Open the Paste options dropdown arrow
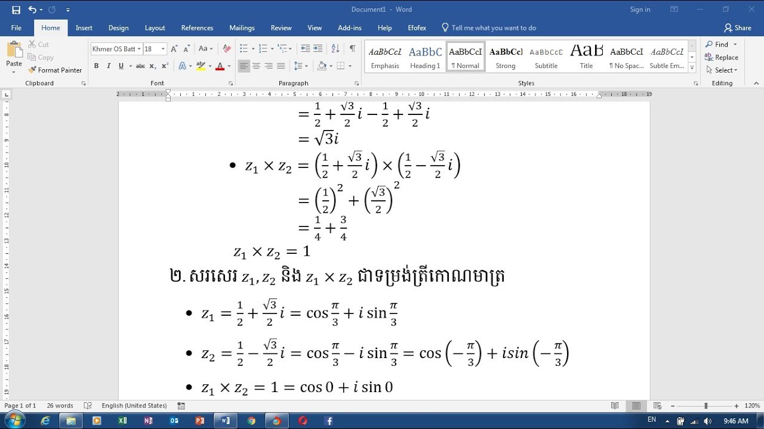The height and width of the screenshot is (429, 764). coord(14,72)
